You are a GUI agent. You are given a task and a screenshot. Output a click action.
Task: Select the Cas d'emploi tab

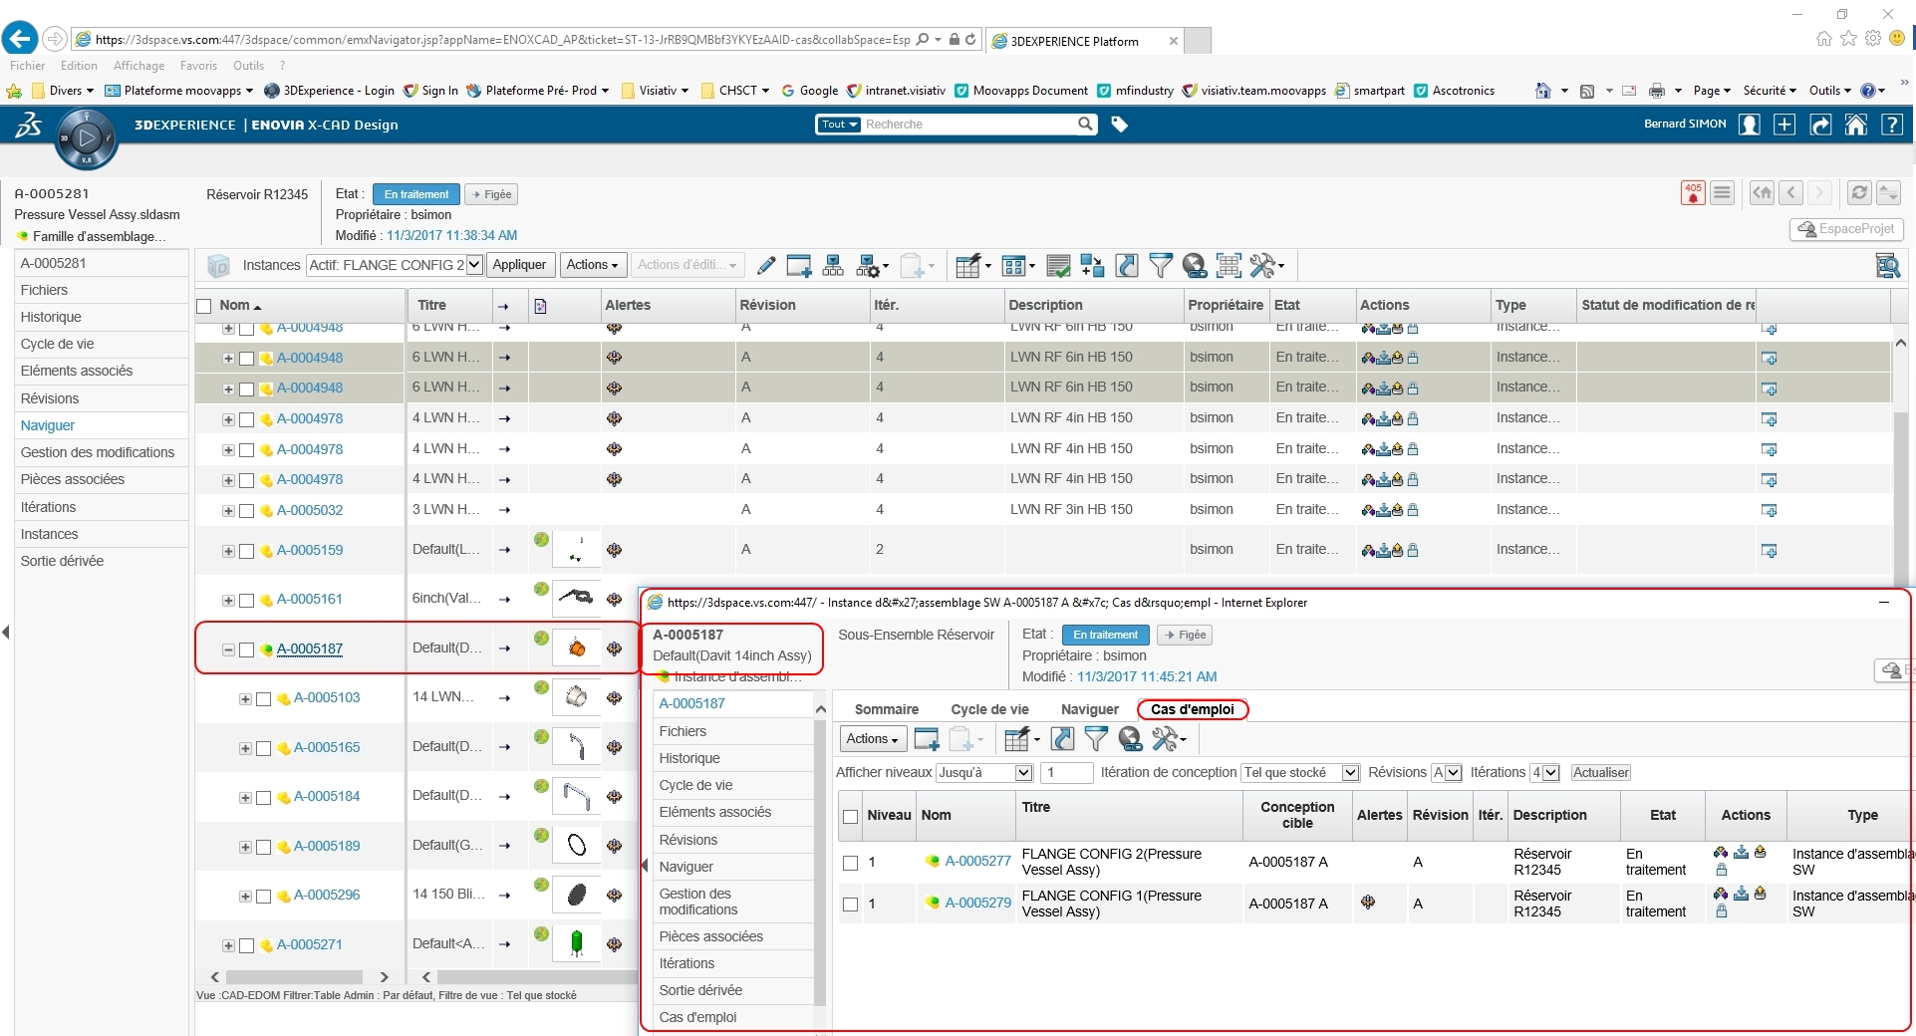pyautogui.click(x=1192, y=709)
